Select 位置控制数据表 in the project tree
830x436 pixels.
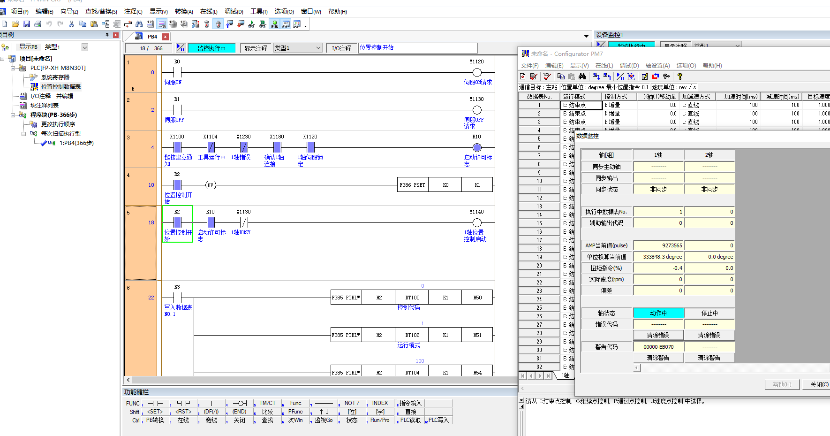click(x=60, y=87)
